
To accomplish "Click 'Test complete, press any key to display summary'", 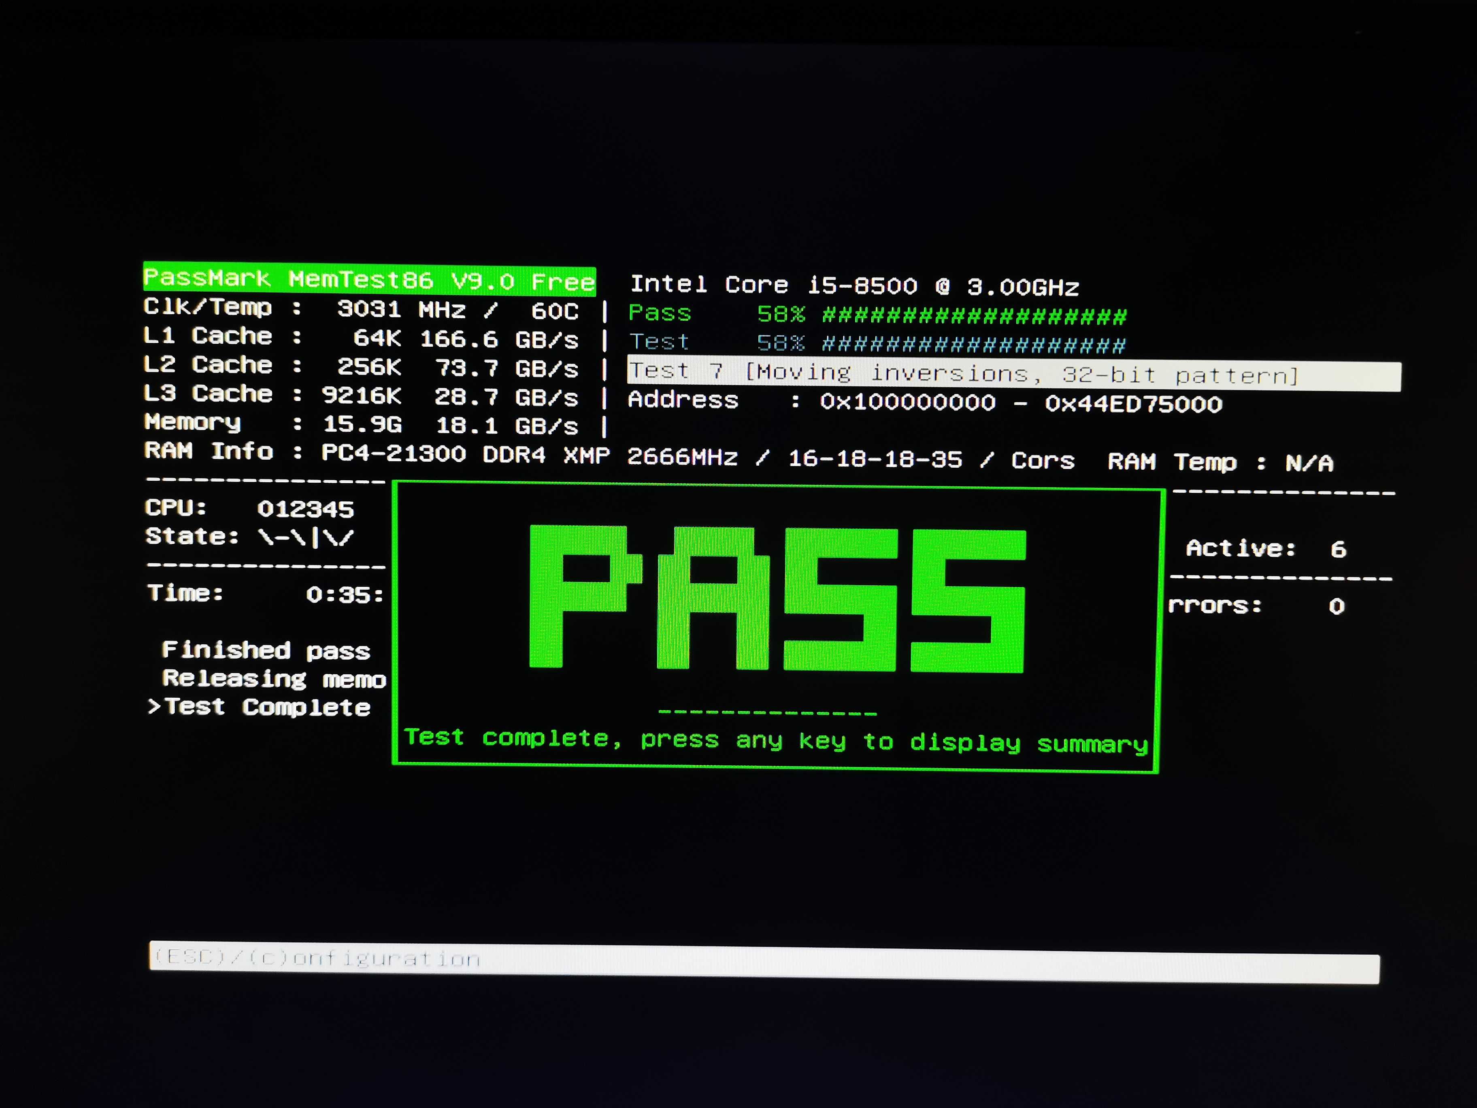I will [x=776, y=741].
